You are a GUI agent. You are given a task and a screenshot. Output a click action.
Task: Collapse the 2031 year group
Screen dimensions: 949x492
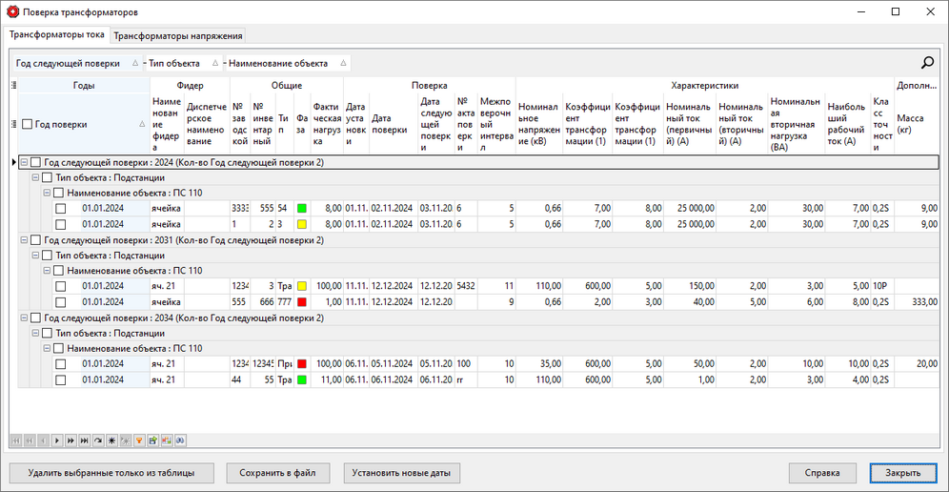coord(24,240)
